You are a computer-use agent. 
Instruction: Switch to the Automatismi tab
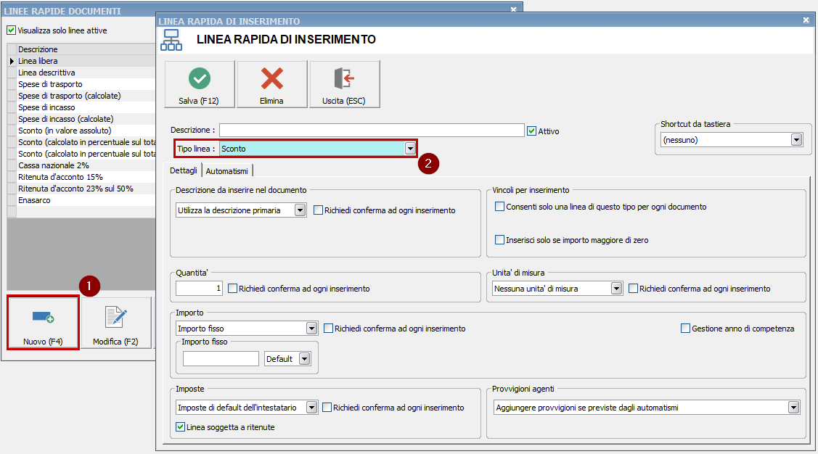(226, 171)
